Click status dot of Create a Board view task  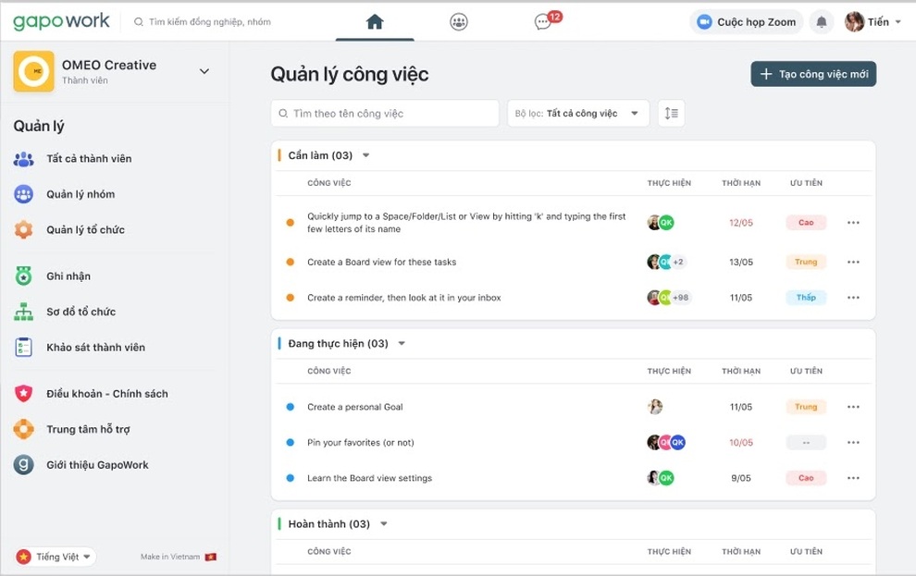tap(290, 262)
